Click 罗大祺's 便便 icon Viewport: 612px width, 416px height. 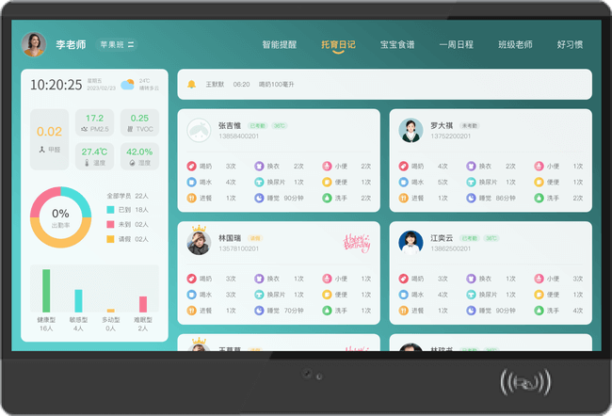click(x=539, y=183)
